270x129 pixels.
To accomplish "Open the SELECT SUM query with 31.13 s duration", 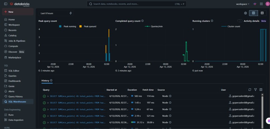I will point(78,122).
